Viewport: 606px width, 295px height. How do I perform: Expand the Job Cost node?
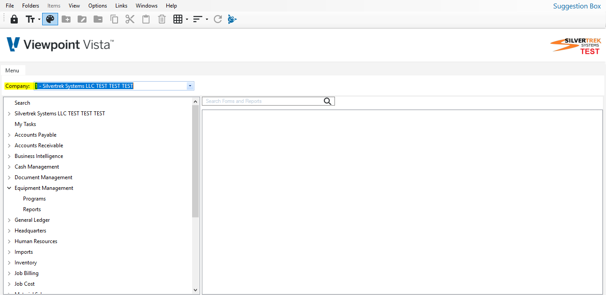[9, 284]
